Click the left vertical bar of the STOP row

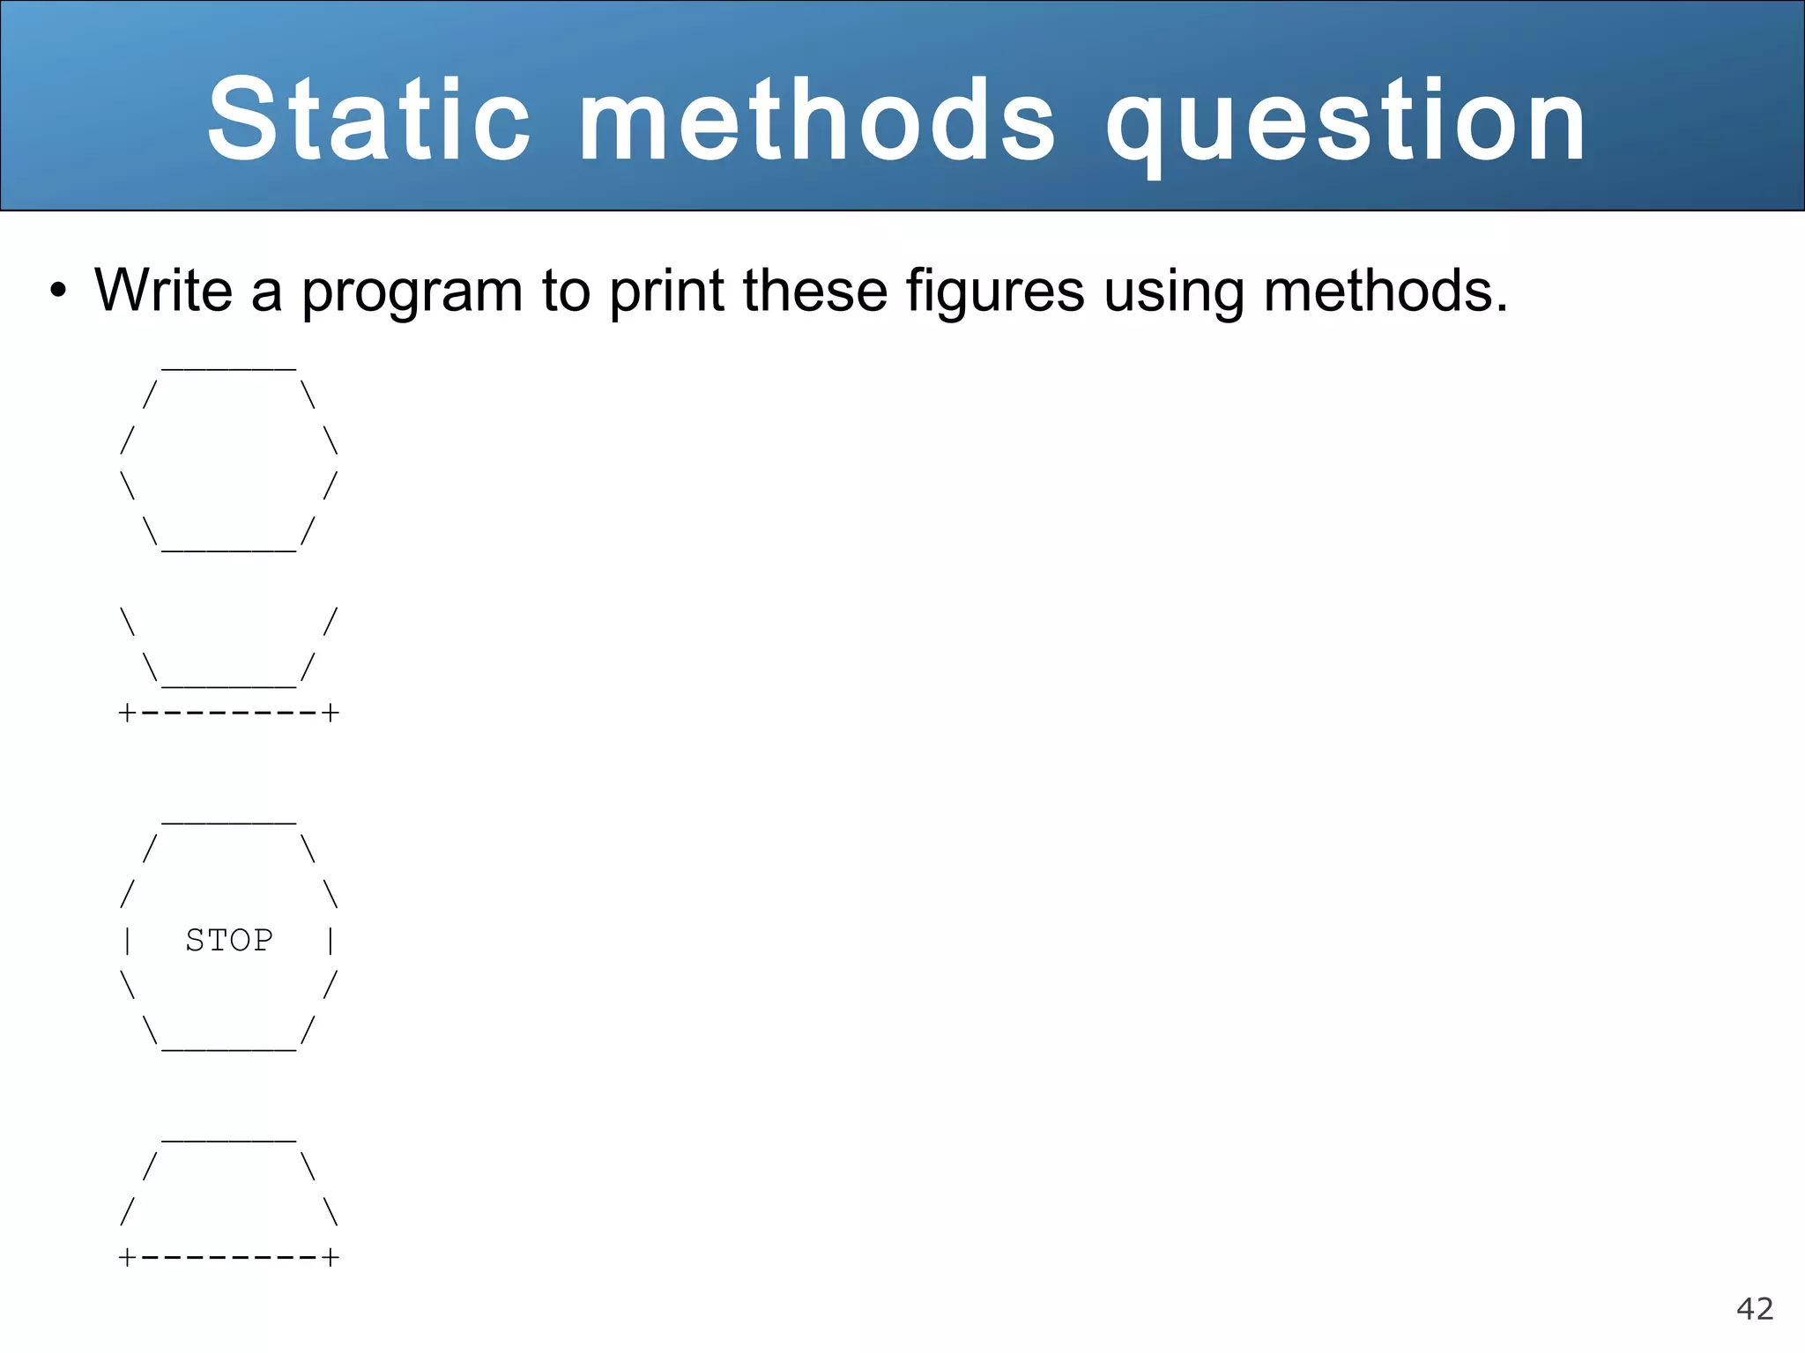click(x=128, y=941)
